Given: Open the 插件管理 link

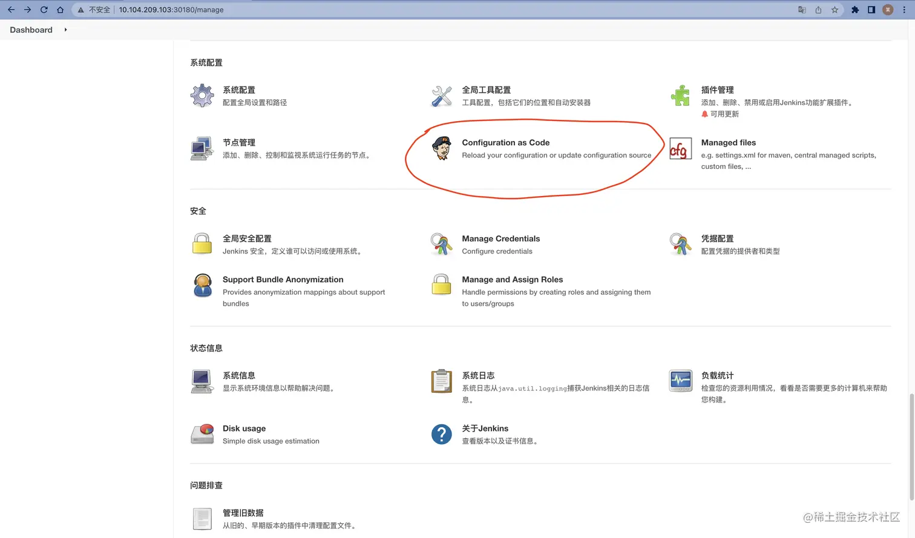Looking at the screenshot, I should point(717,90).
